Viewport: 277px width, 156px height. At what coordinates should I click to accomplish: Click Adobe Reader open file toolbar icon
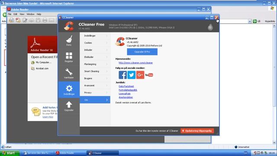tap(11, 20)
